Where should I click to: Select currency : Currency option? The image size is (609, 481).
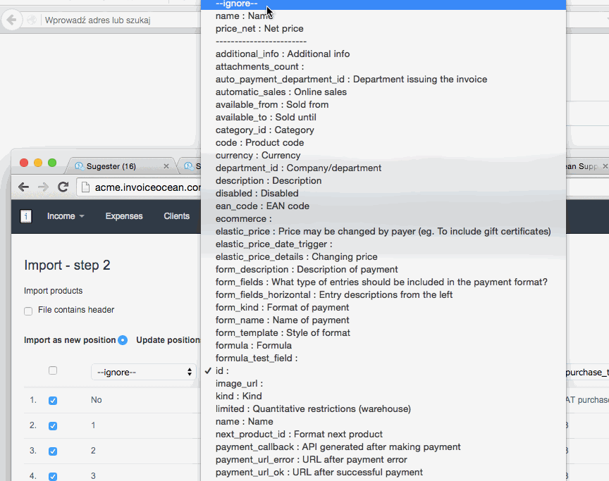click(x=383, y=155)
